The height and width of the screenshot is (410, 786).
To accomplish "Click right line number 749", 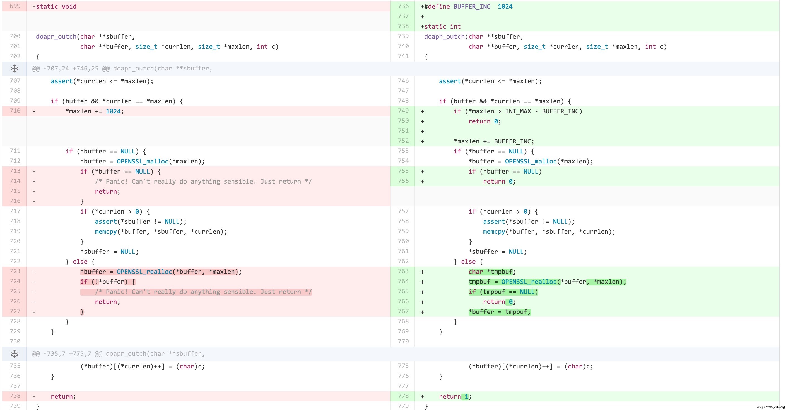I will pos(403,111).
